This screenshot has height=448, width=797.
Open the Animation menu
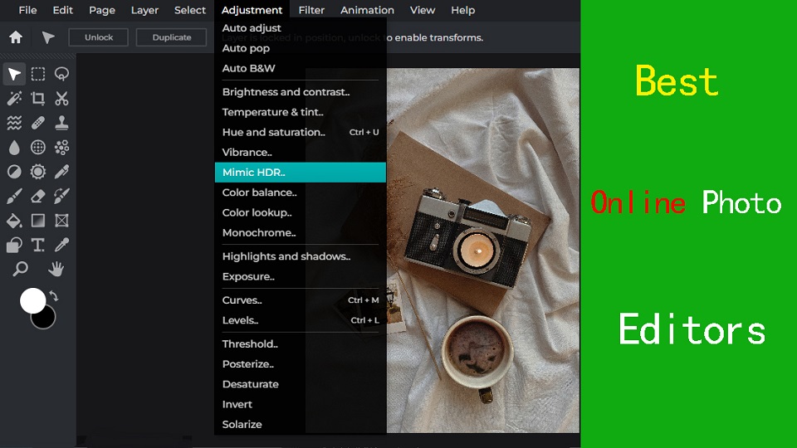click(x=367, y=10)
